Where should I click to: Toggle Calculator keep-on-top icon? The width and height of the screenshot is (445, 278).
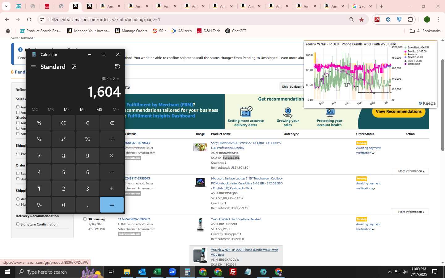(x=74, y=67)
